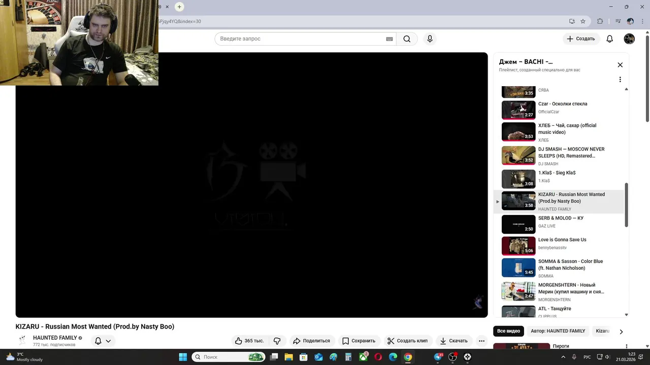Image resolution: width=650 pixels, height=365 pixels.
Task: Open Chrome extensions puzzle icon
Action: pos(600,21)
